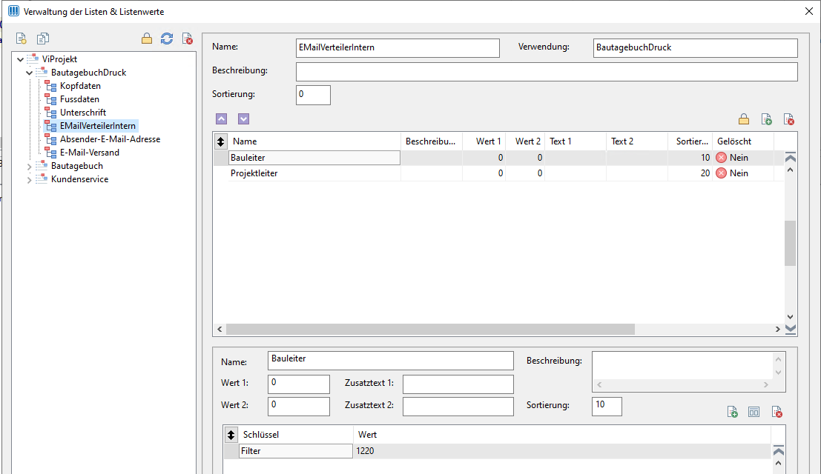Viewport: 821px width, 474px height.
Task: Click the 1220 value cell
Action: tap(562, 450)
